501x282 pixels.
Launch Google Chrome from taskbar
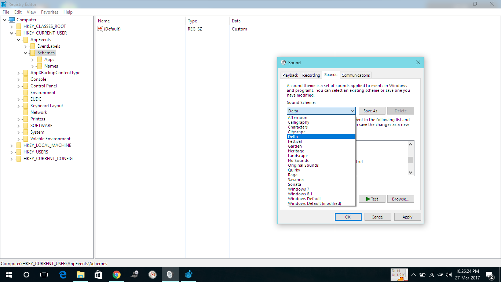coord(117,274)
